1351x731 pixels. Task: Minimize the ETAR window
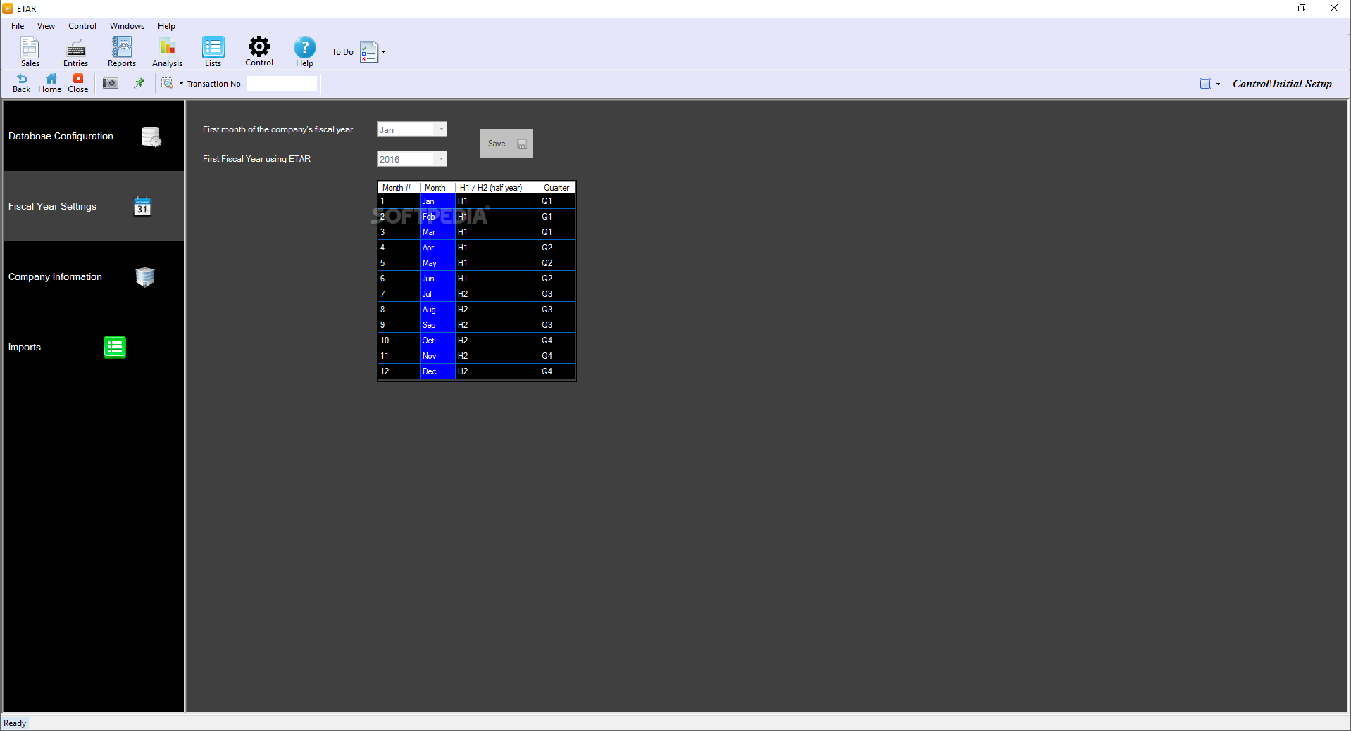(1270, 8)
